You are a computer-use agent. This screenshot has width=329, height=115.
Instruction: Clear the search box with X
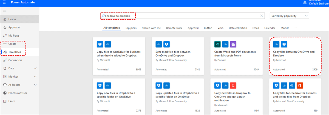[x=262, y=16]
